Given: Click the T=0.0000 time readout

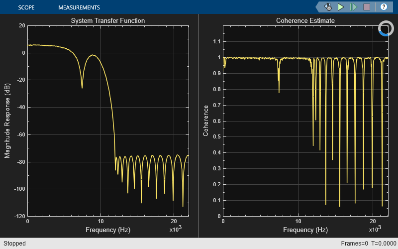Looking at the screenshot, I should [384, 244].
